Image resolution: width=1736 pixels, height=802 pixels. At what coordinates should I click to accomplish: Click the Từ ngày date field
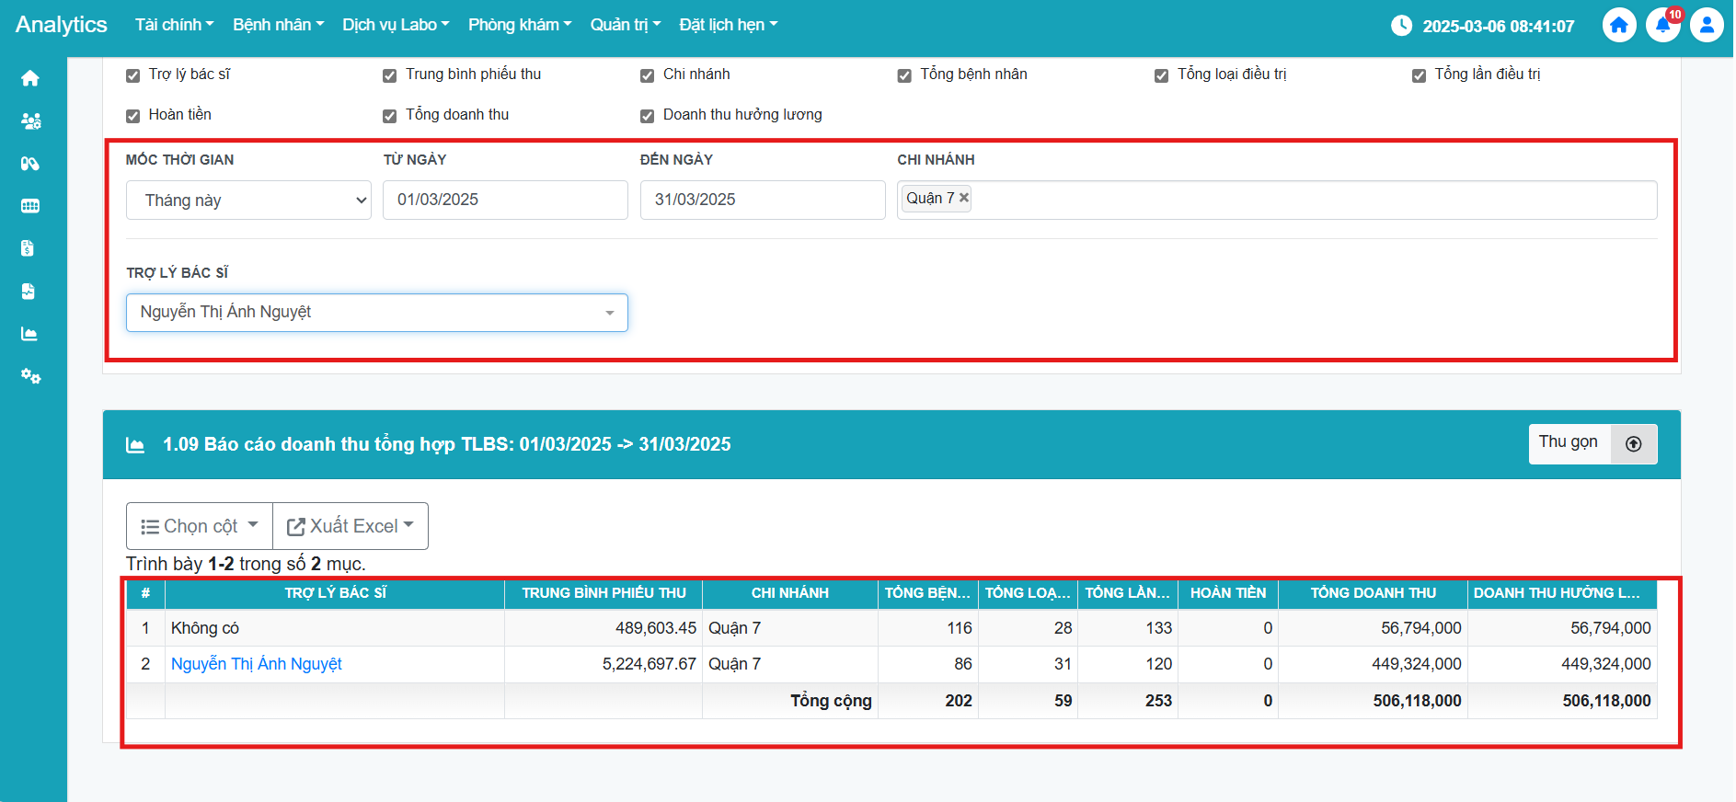tap(505, 200)
